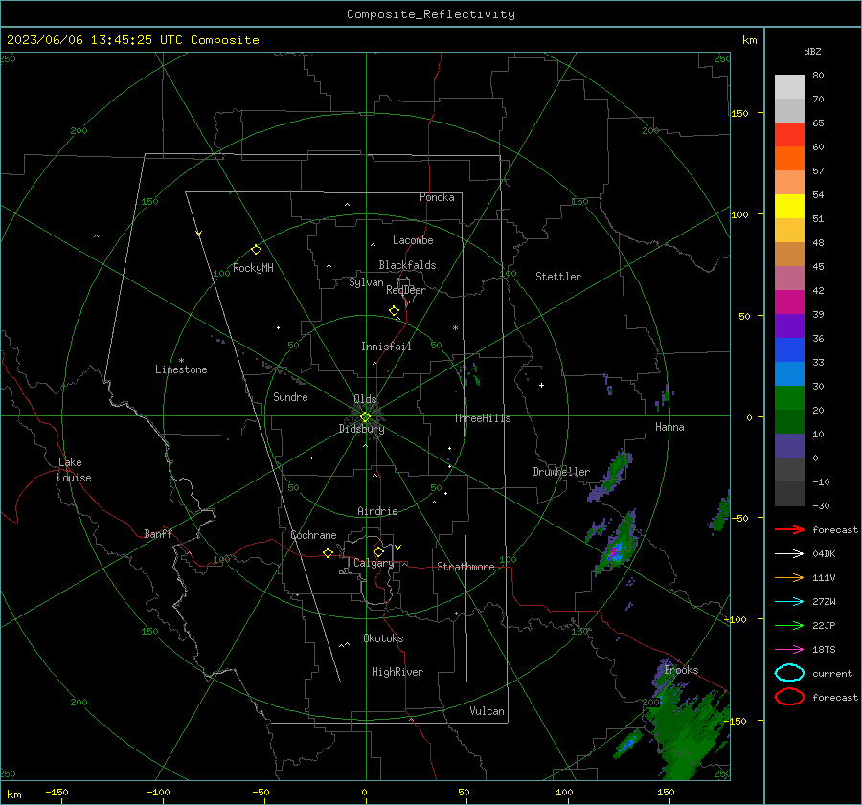The height and width of the screenshot is (805, 862).
Task: Click the Innisfail label
Action: [x=386, y=347]
